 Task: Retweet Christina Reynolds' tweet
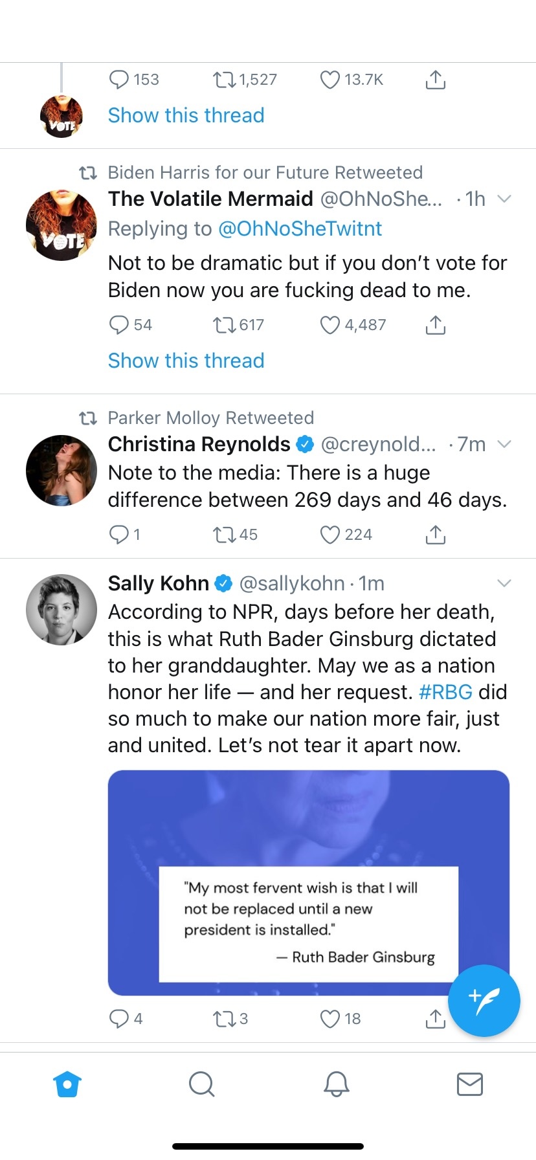(x=225, y=535)
